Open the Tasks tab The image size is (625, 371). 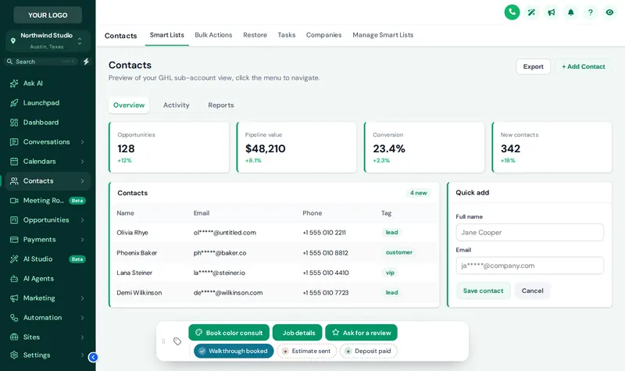(287, 35)
